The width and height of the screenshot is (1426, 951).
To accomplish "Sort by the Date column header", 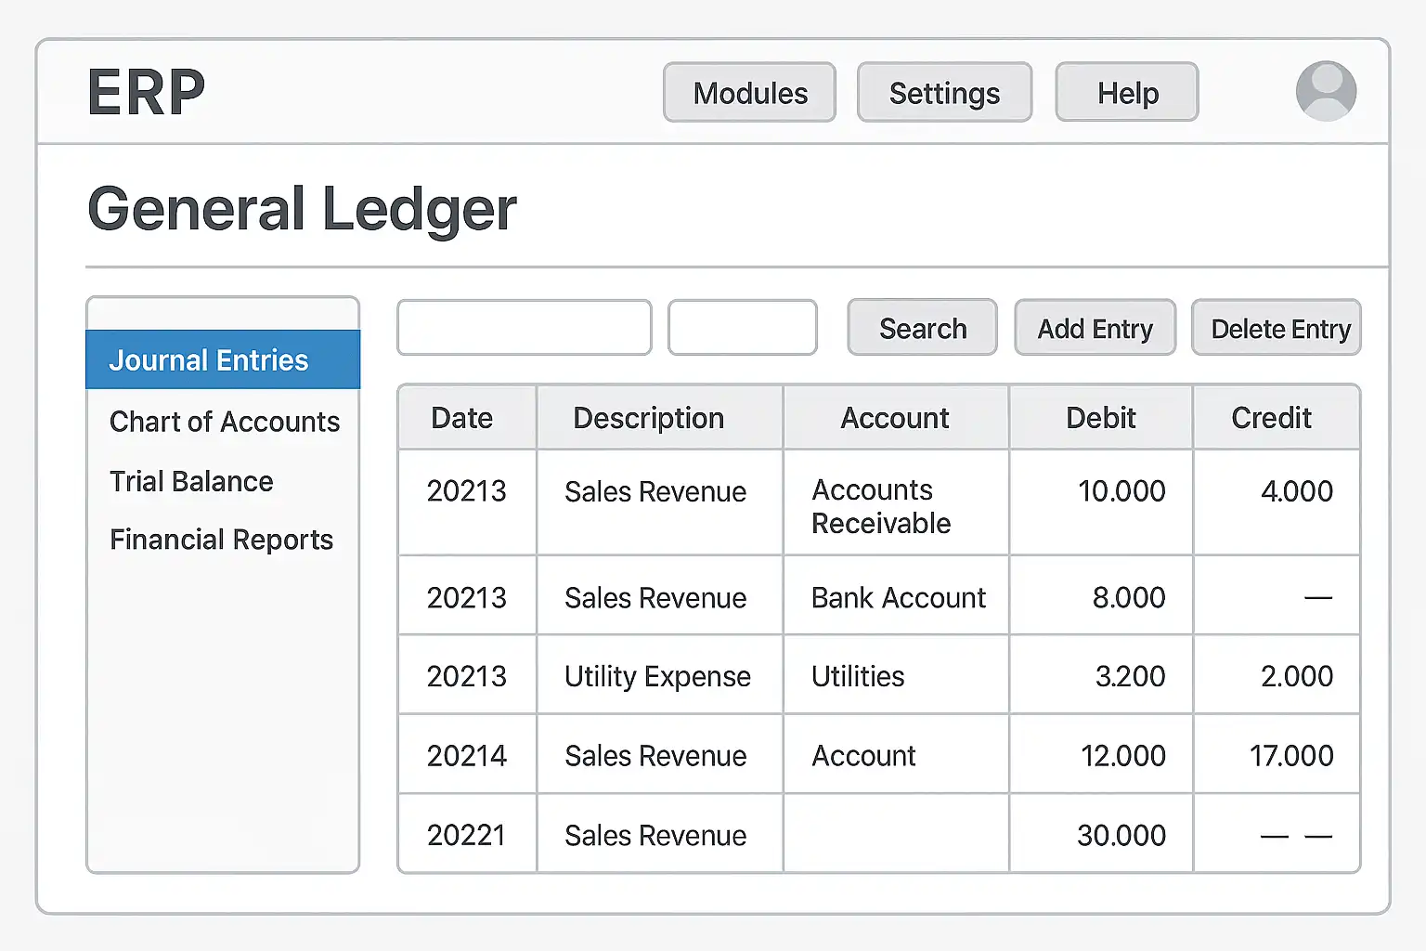I will pos(462,418).
